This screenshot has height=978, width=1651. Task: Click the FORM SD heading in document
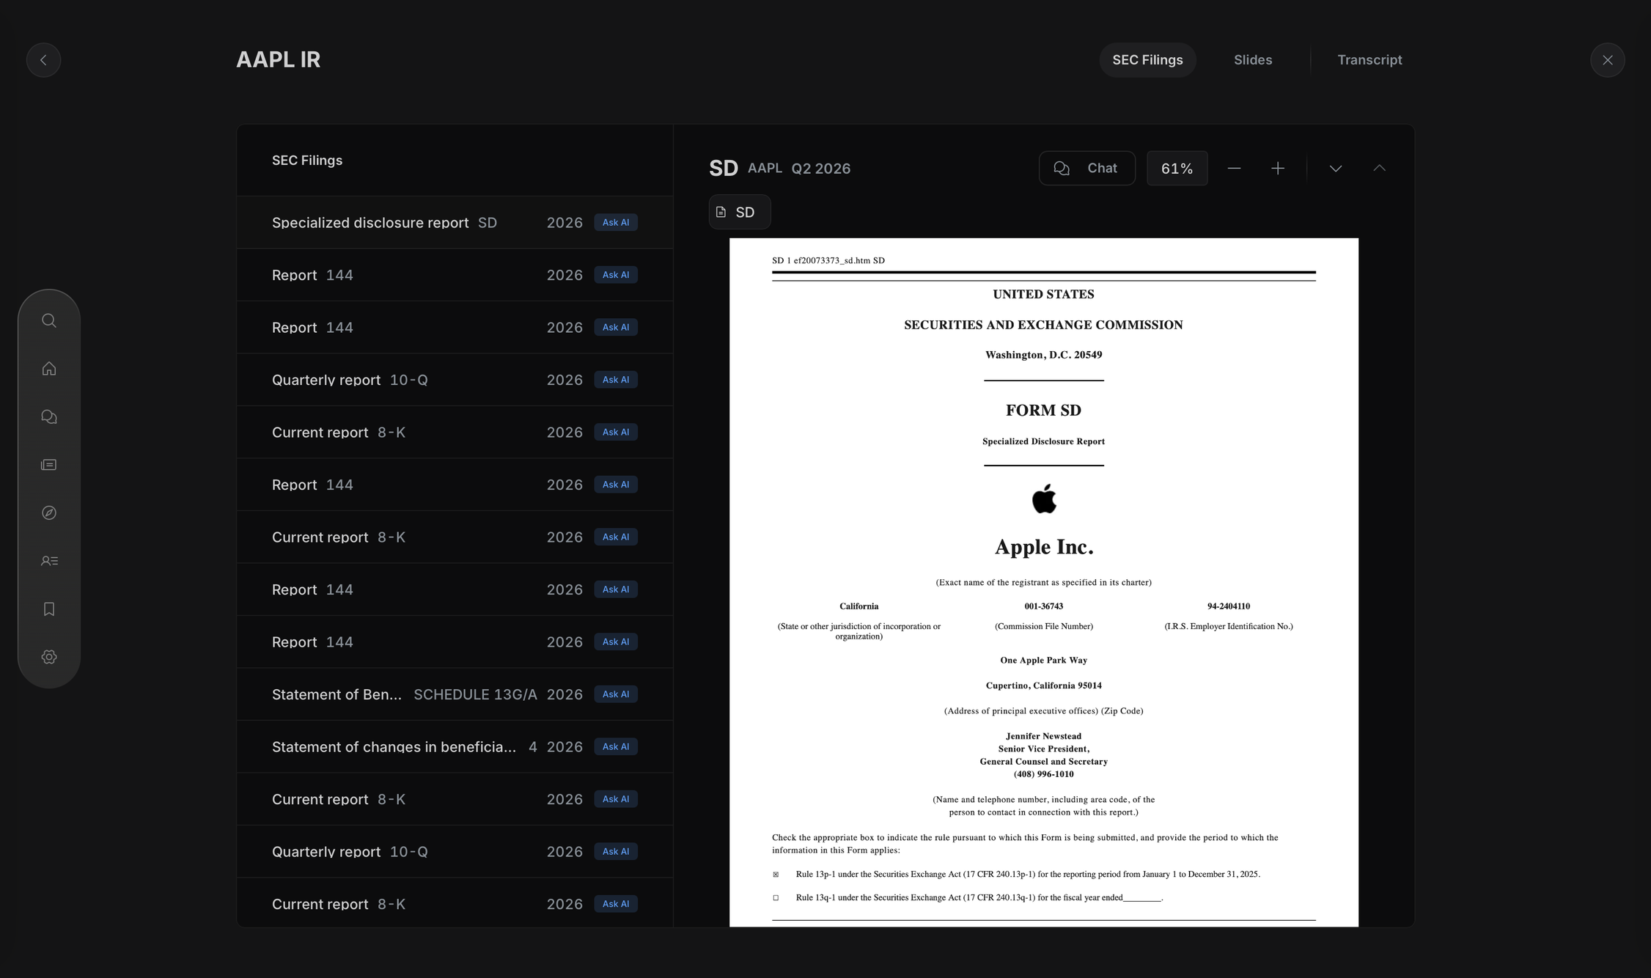1043,411
